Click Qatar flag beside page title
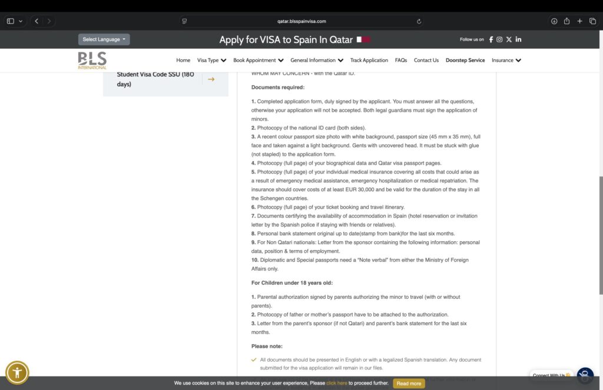 [x=363, y=39]
